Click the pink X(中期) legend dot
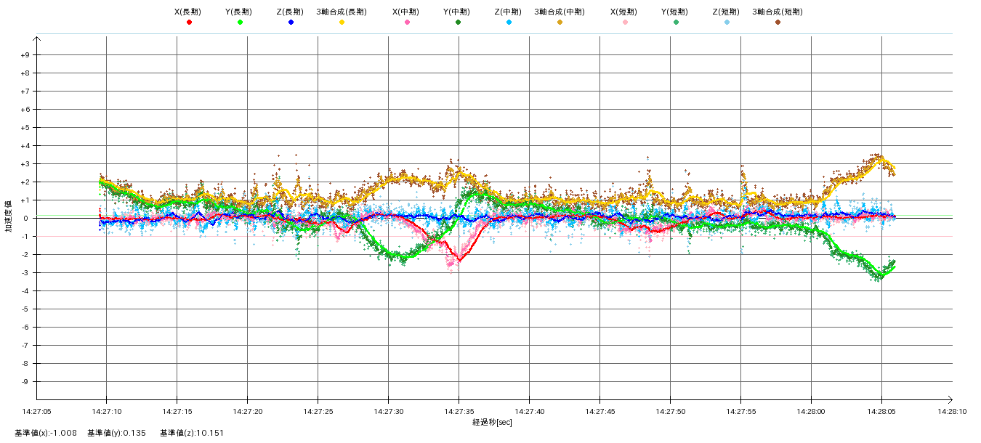This screenshot has height=443, width=981. pos(407,23)
